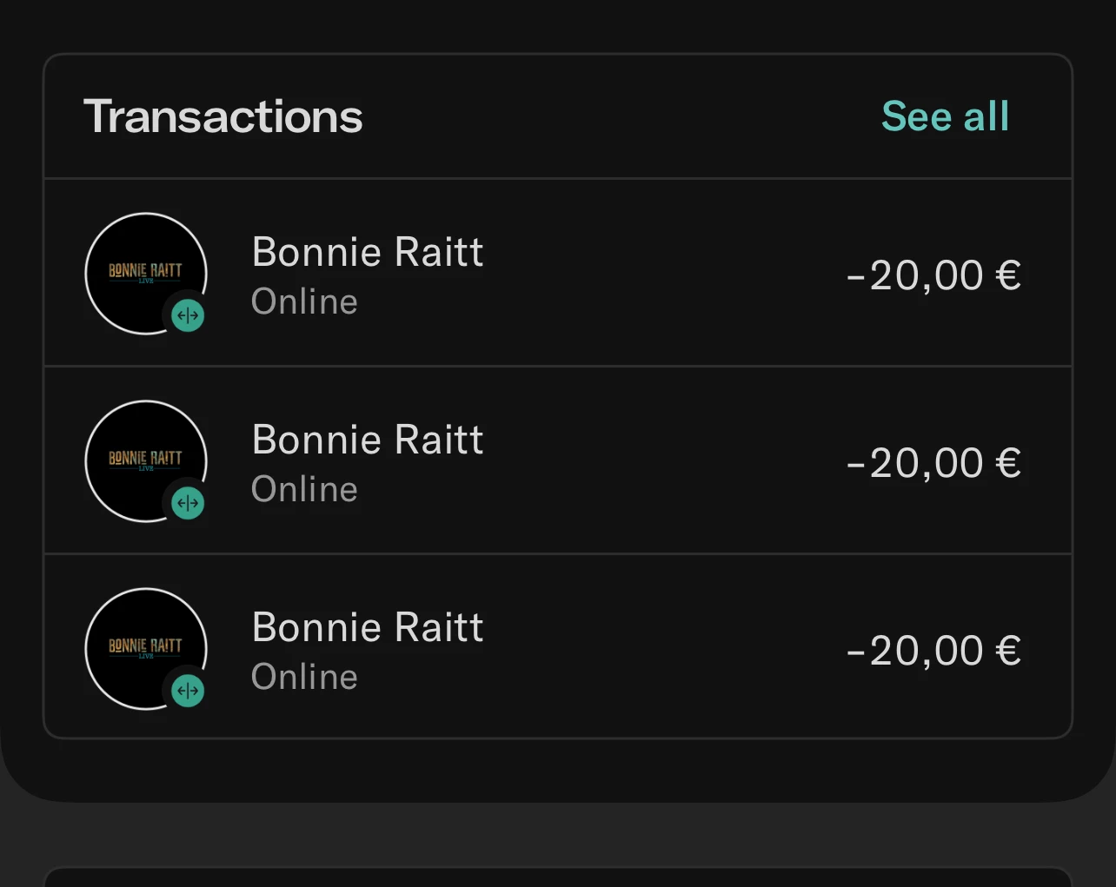
Task: Tap the Online label under first transaction
Action: pyautogui.click(x=304, y=301)
